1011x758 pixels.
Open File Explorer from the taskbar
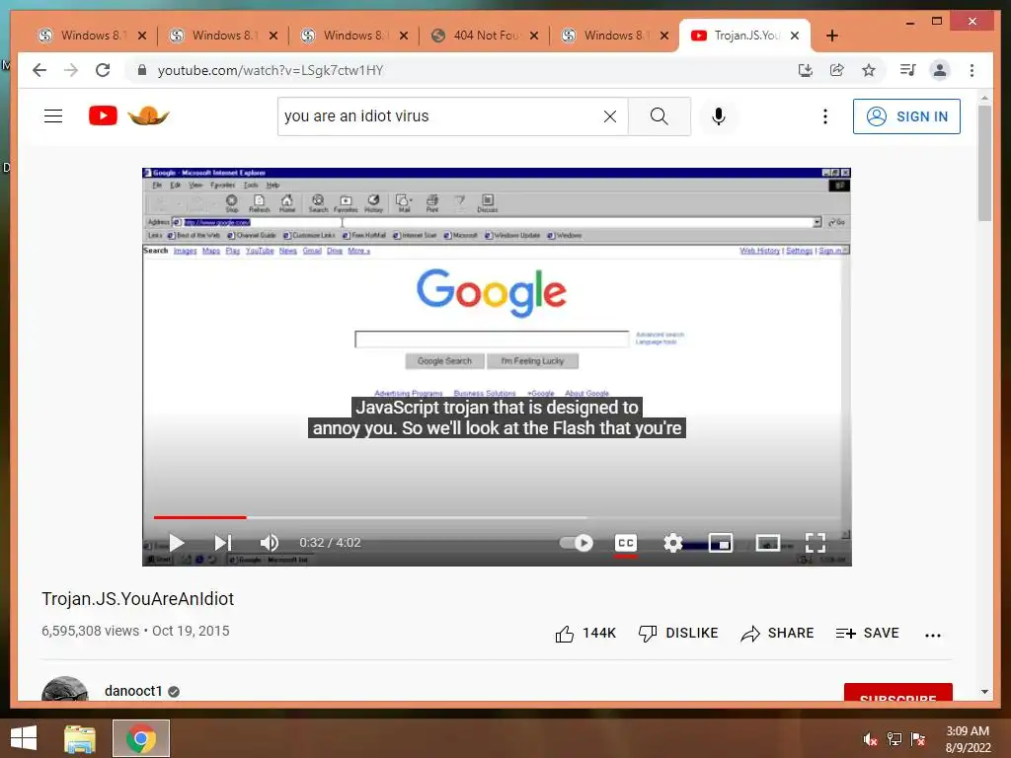point(80,738)
